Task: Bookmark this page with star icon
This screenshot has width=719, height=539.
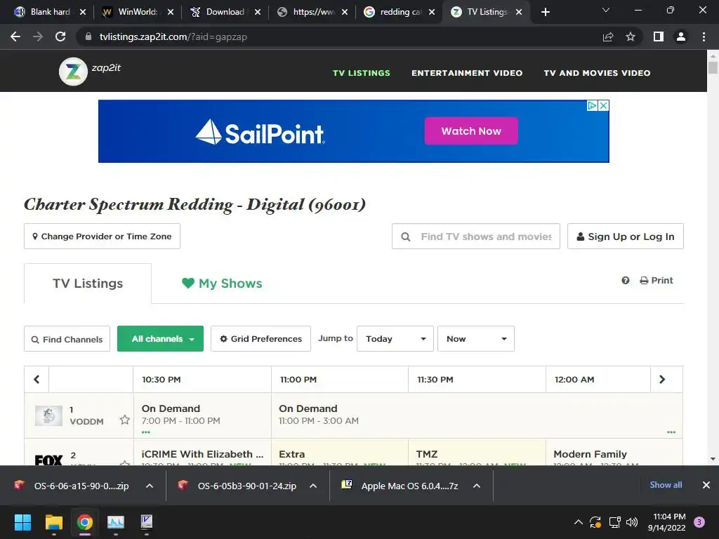Action: coord(631,36)
